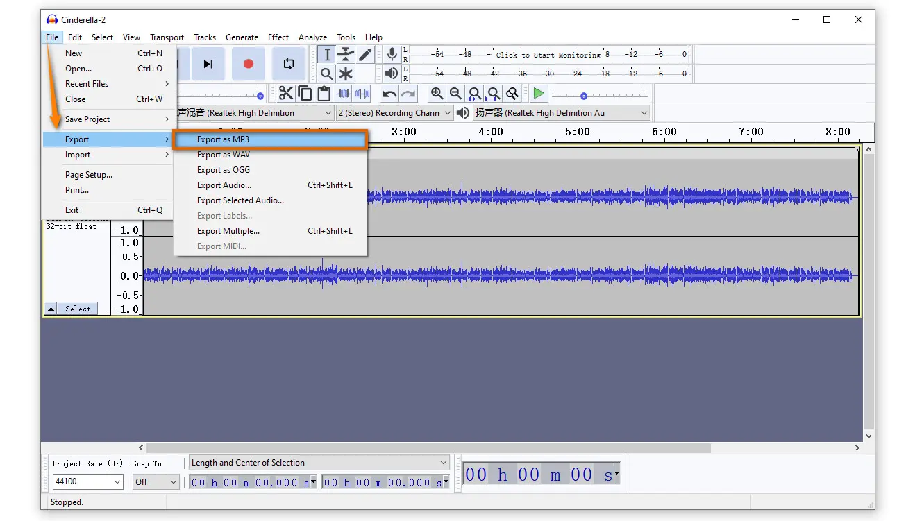Image resolution: width=915 pixels, height=521 pixels.
Task: Open the Analyze menu
Action: 312,37
